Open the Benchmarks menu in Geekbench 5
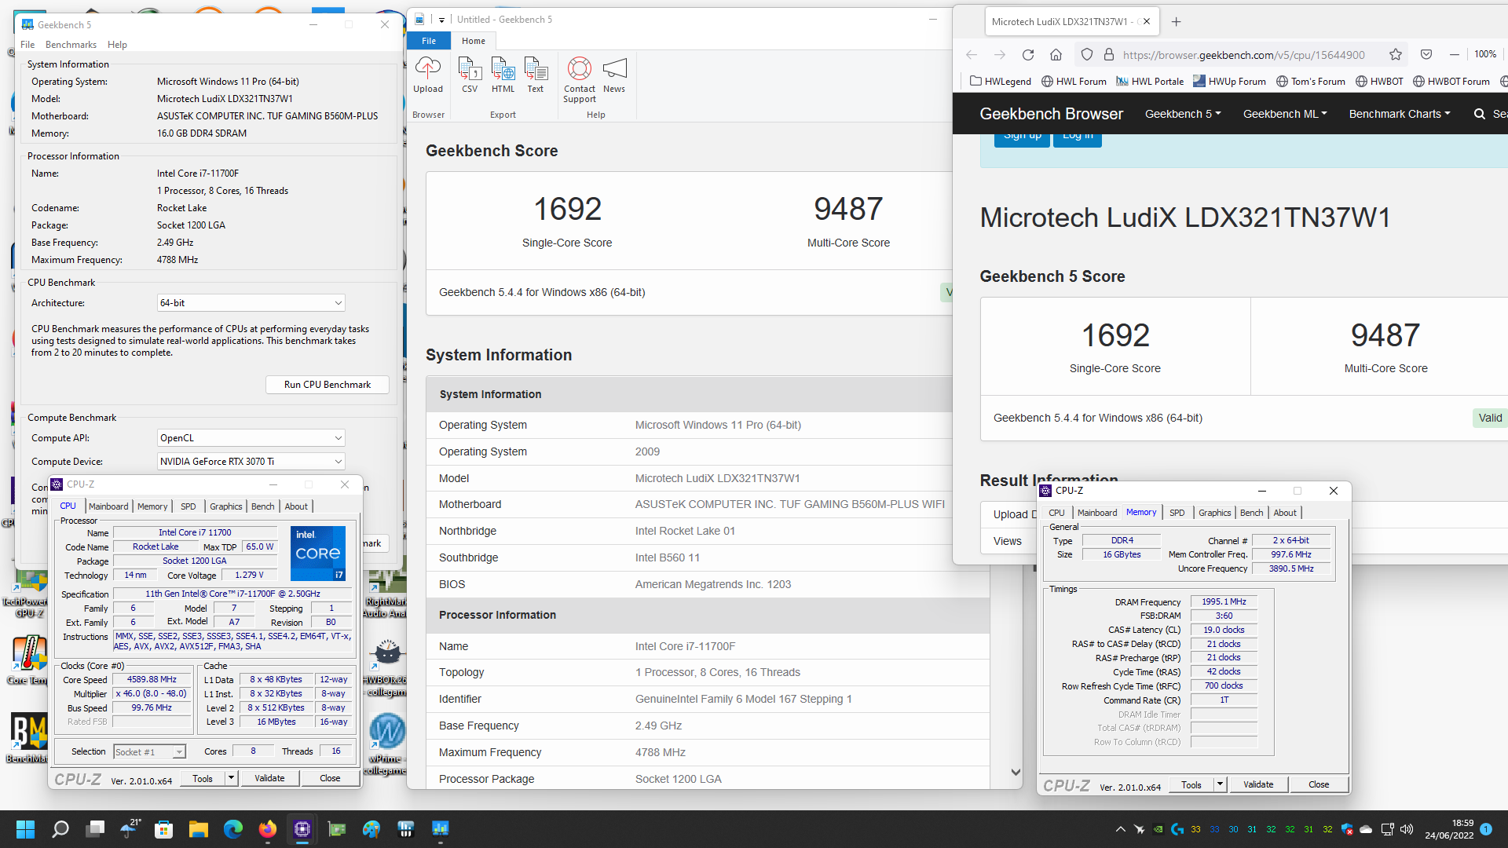This screenshot has width=1508, height=848. [x=71, y=45]
